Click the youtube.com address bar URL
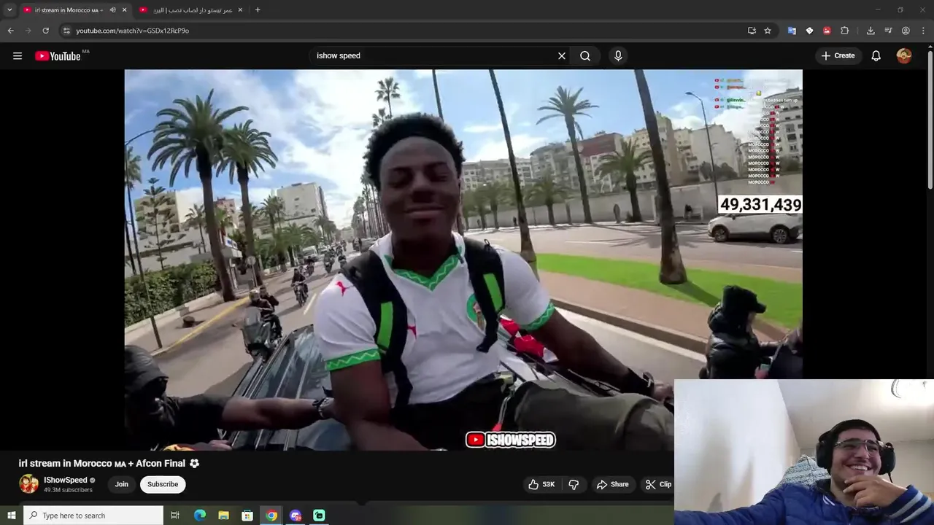The width and height of the screenshot is (934, 525). coord(133,31)
